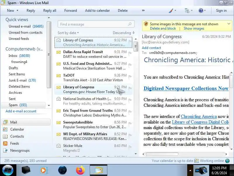Collapse the images warning bar chevron

click(x=229, y=24)
